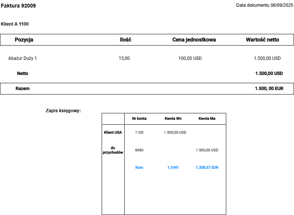Select the Razem total '1.500, 00 EUR'
Screen dimensions: 294x215
tap(269, 88)
